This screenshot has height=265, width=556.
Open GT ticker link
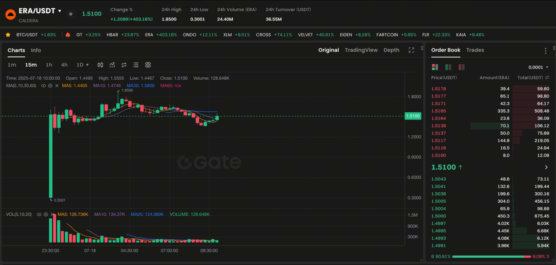[88, 35]
